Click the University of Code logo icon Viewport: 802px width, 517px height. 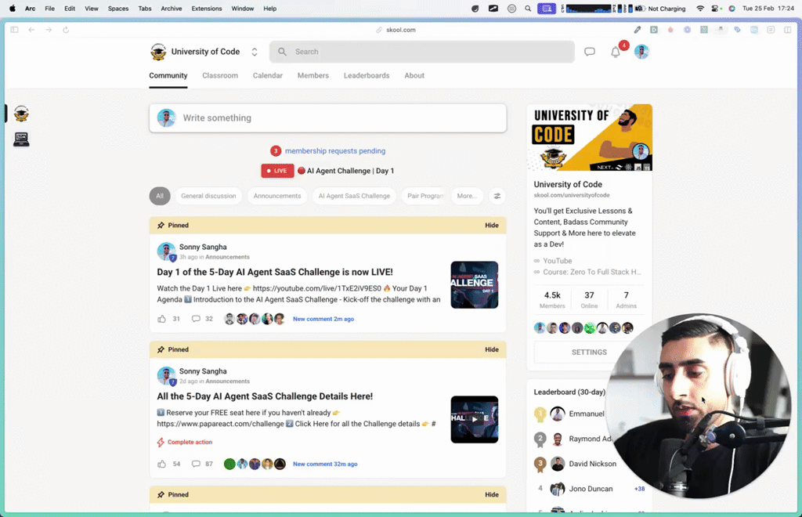click(x=158, y=52)
